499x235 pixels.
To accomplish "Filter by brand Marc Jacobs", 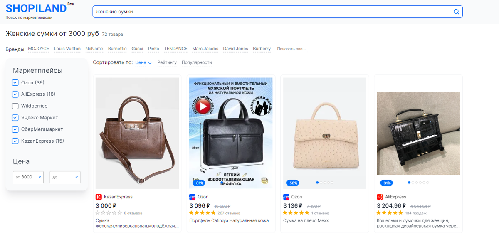I will (205, 49).
